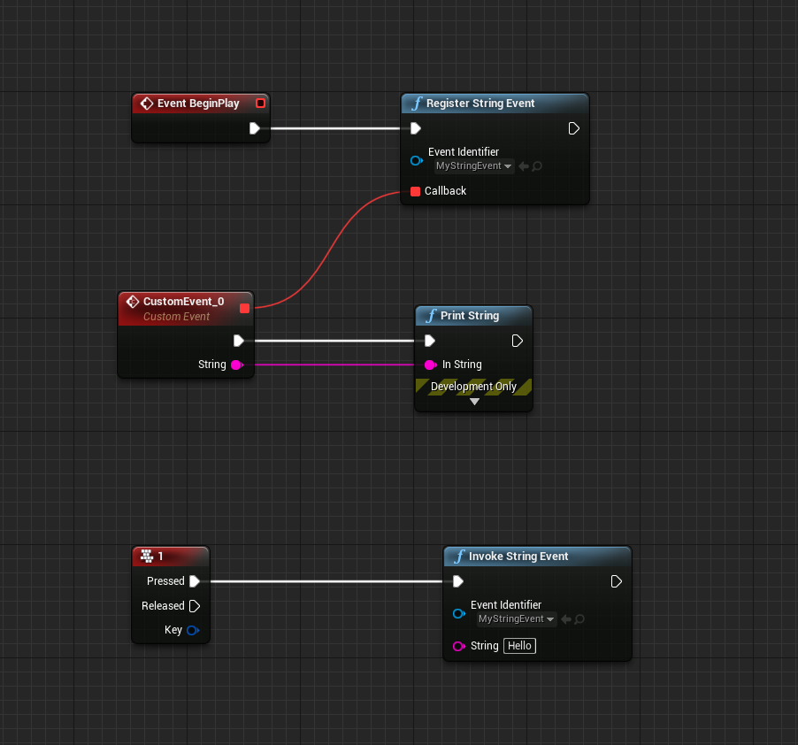The height and width of the screenshot is (745, 798).
Task: Select the Event BeginPlay node title
Action: point(198,104)
